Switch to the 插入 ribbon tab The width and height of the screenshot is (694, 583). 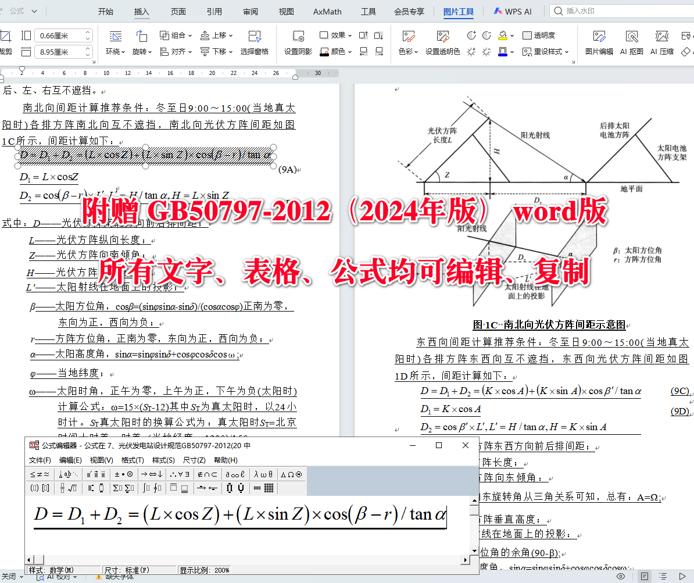click(141, 11)
